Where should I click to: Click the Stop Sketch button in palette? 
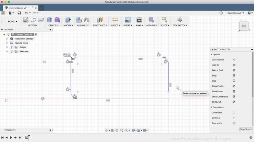click(x=246, y=129)
